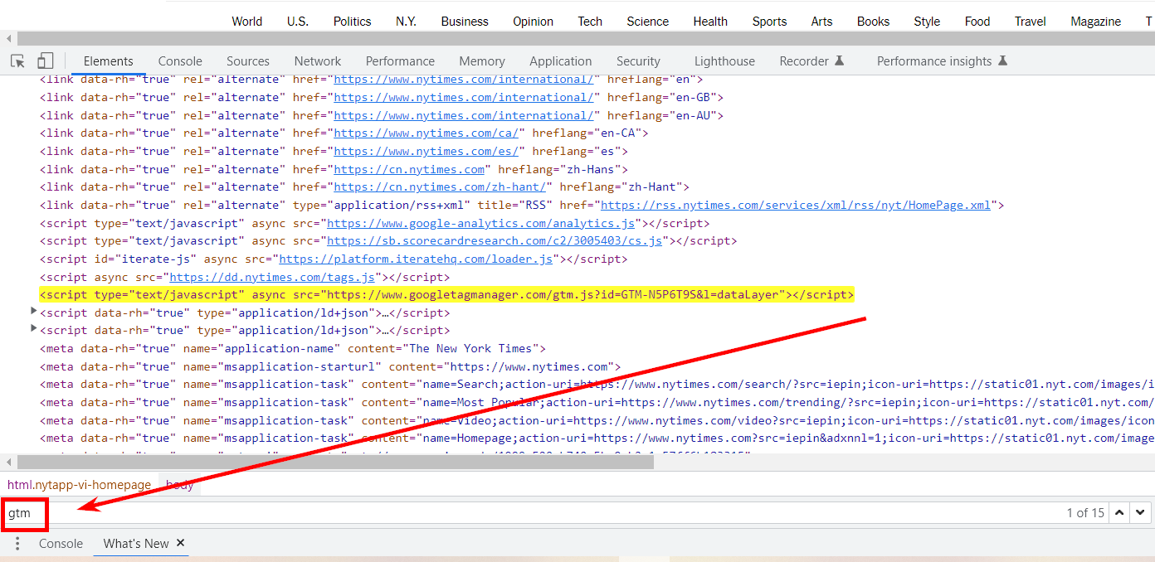This screenshot has width=1155, height=562.
Task: Open the Magazine section link
Action: (1096, 22)
